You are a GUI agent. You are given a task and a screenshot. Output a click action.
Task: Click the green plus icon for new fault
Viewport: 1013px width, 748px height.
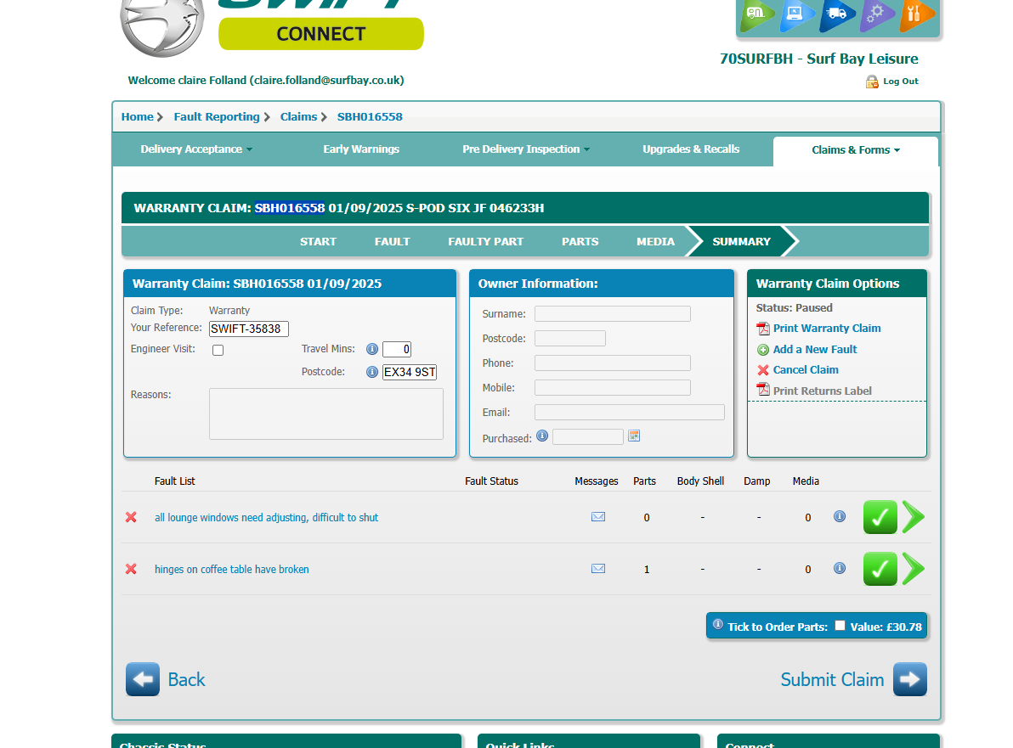click(x=763, y=350)
